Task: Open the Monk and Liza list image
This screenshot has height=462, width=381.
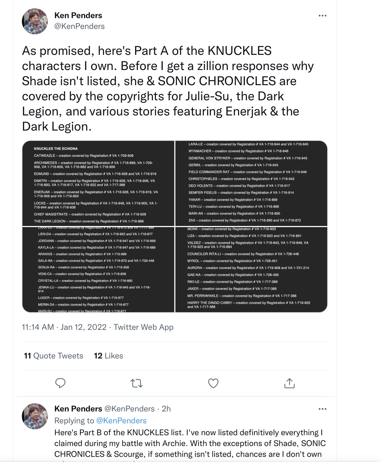Action: (251, 270)
